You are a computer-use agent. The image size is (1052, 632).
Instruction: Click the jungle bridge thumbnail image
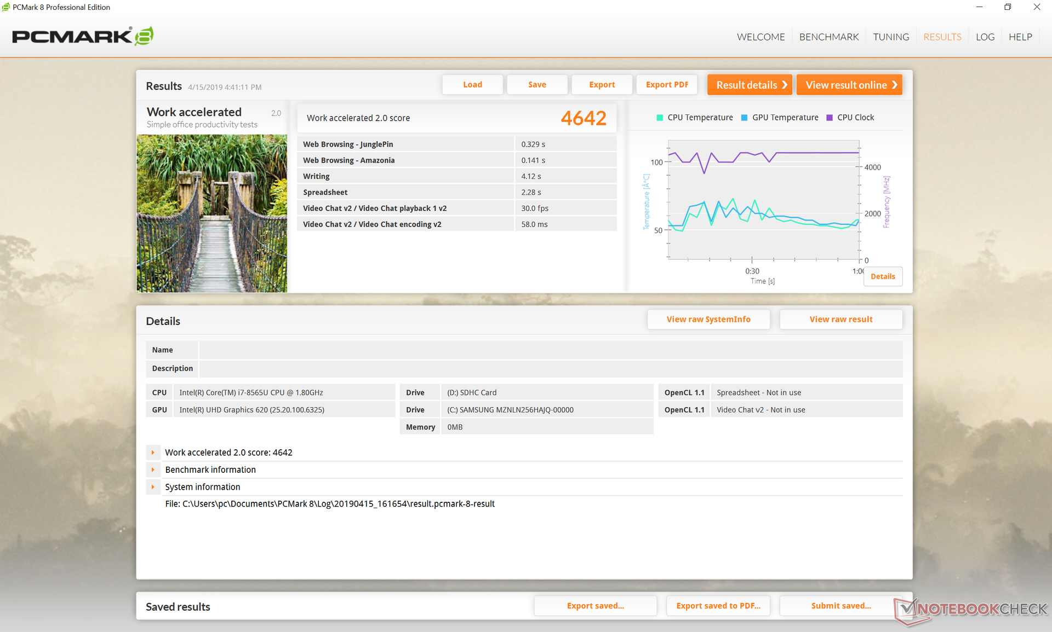(211, 213)
